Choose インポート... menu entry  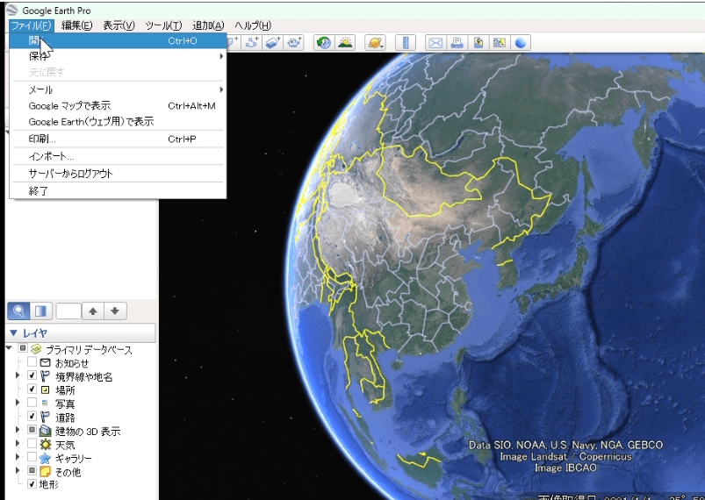click(x=51, y=156)
